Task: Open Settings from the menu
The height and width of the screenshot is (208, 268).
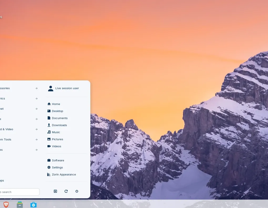Action: [x=57, y=168]
